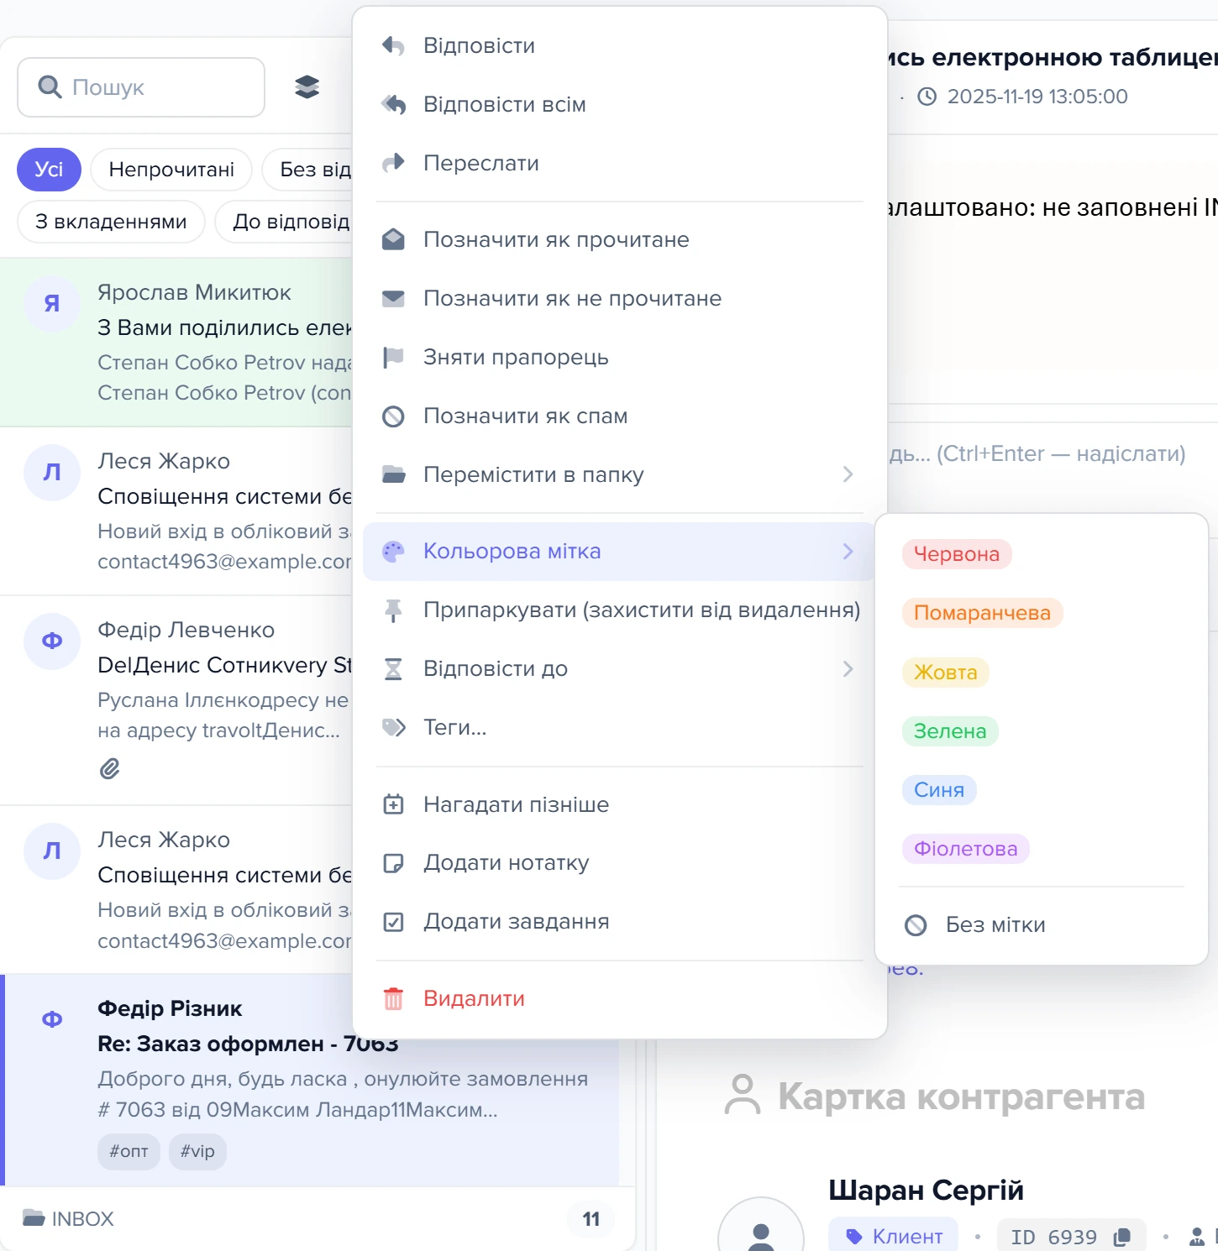Viewport: 1218px width, 1251px height.
Task: Click the Ф avatar of Федір Різник
Action: point(52,1019)
